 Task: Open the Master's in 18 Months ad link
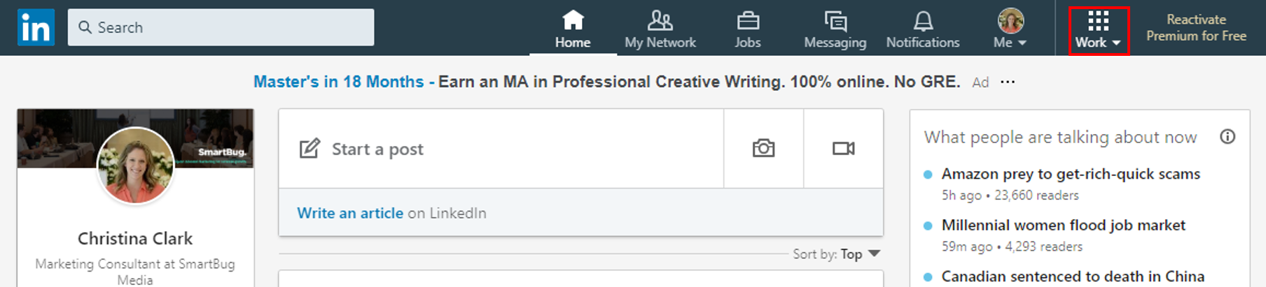[x=339, y=82]
